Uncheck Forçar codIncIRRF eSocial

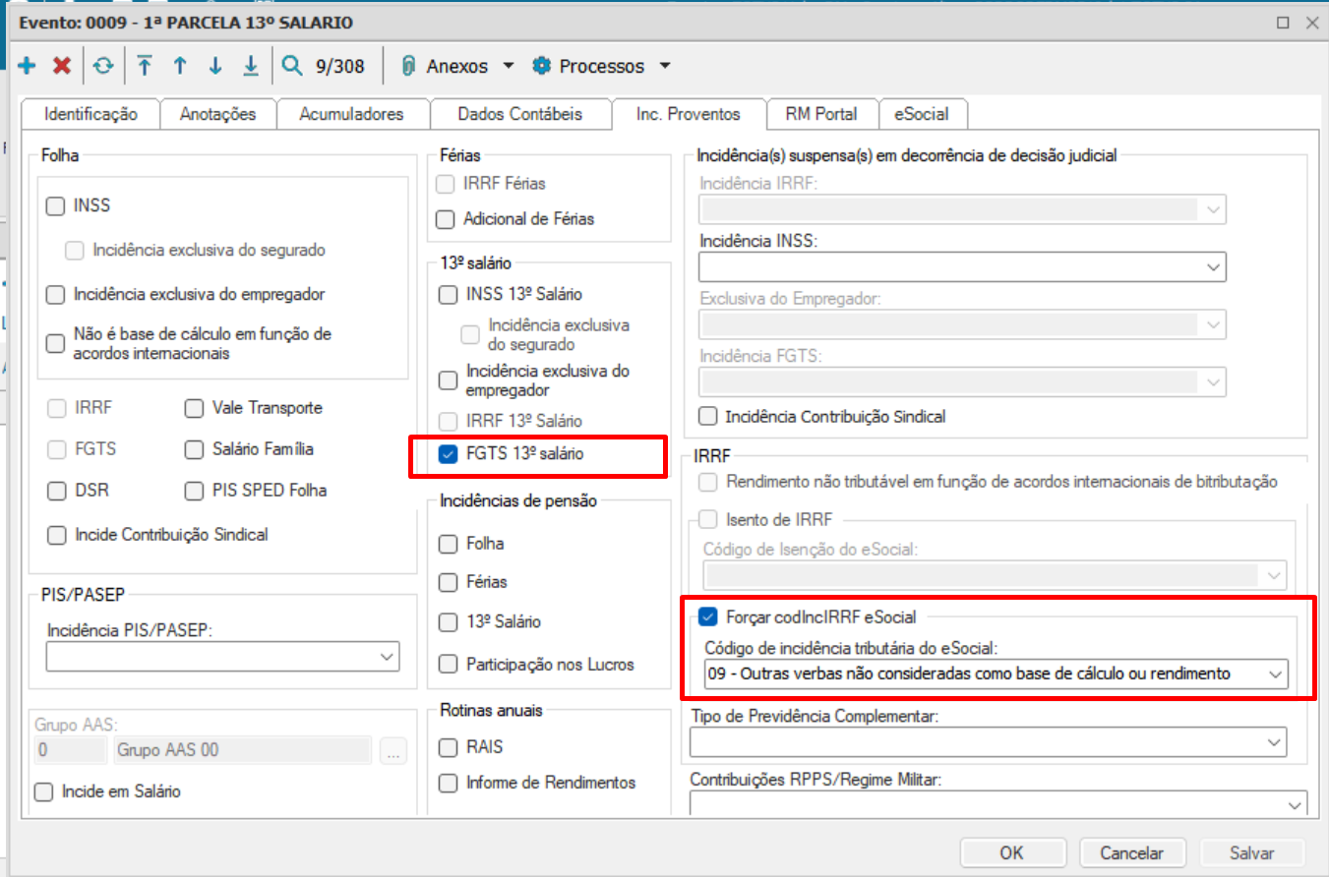pos(707,617)
